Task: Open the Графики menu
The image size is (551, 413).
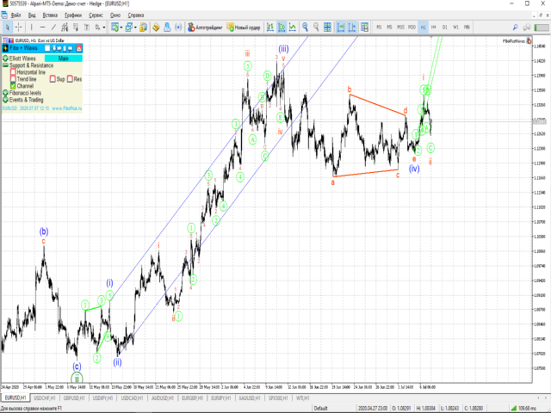Action: click(73, 15)
